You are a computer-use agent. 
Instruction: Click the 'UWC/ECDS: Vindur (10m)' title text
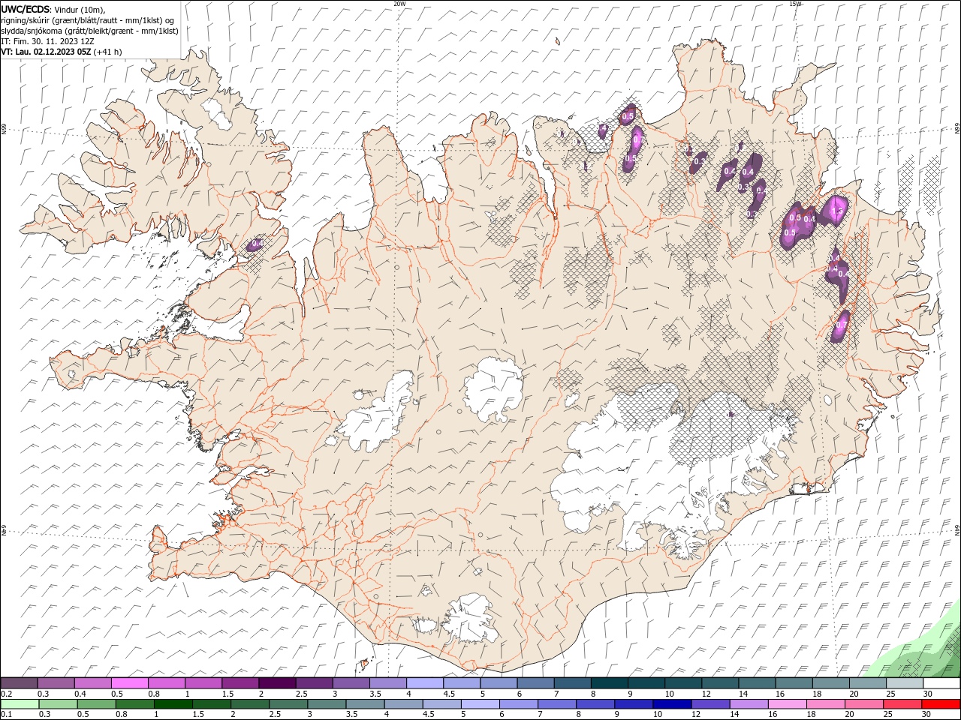click(x=53, y=9)
